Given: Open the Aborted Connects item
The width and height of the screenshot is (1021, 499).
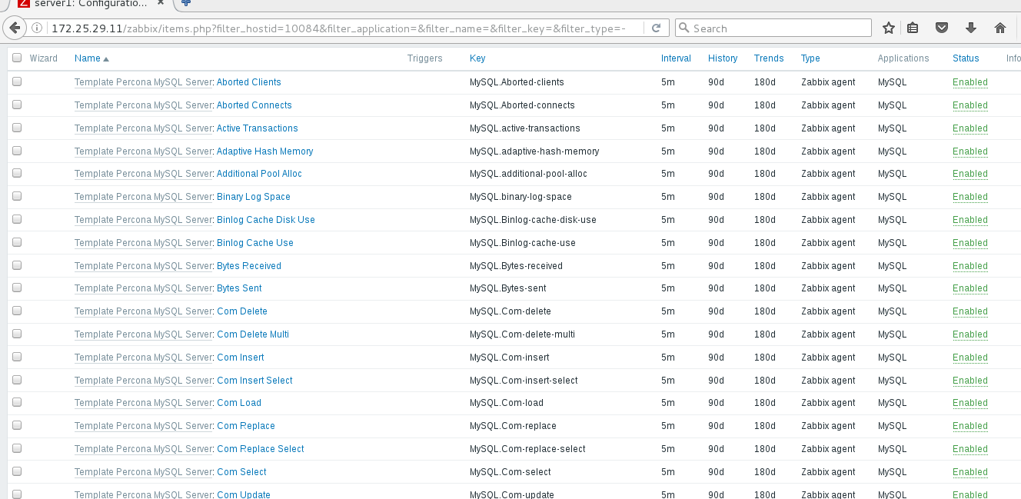Looking at the screenshot, I should click(254, 105).
